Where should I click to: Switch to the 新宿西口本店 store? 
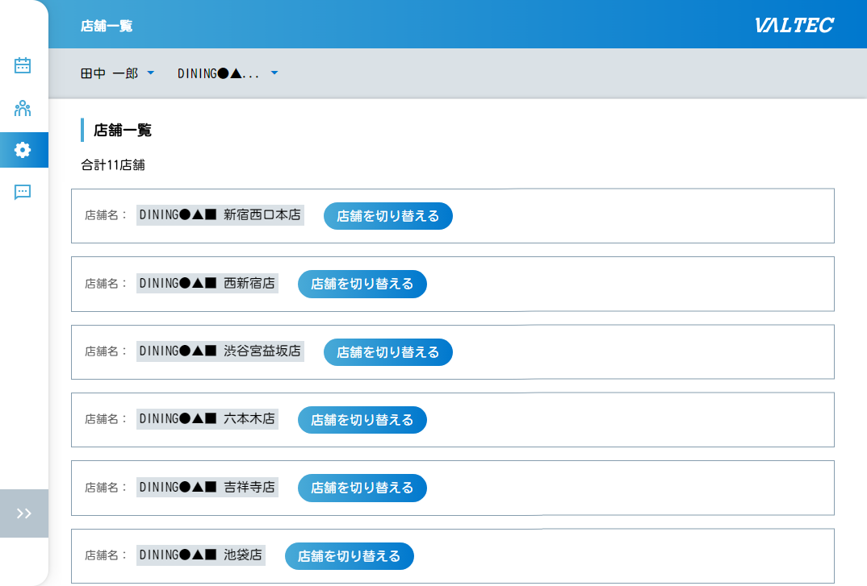[387, 215]
